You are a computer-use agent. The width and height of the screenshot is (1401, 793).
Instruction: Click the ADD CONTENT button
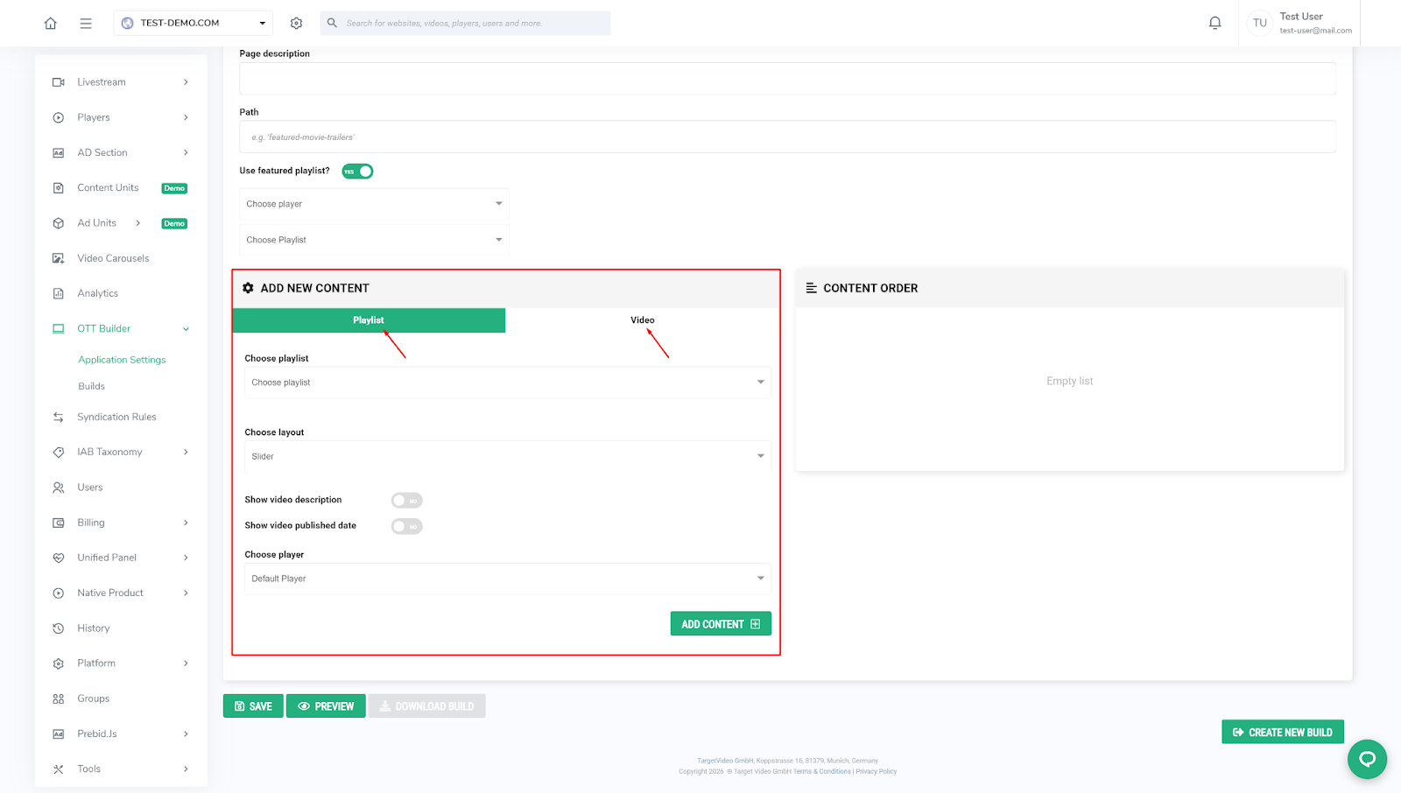720,624
